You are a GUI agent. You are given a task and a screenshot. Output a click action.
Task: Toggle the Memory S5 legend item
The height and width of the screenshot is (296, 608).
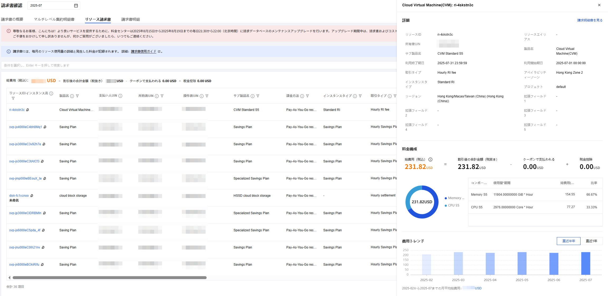click(x=454, y=198)
